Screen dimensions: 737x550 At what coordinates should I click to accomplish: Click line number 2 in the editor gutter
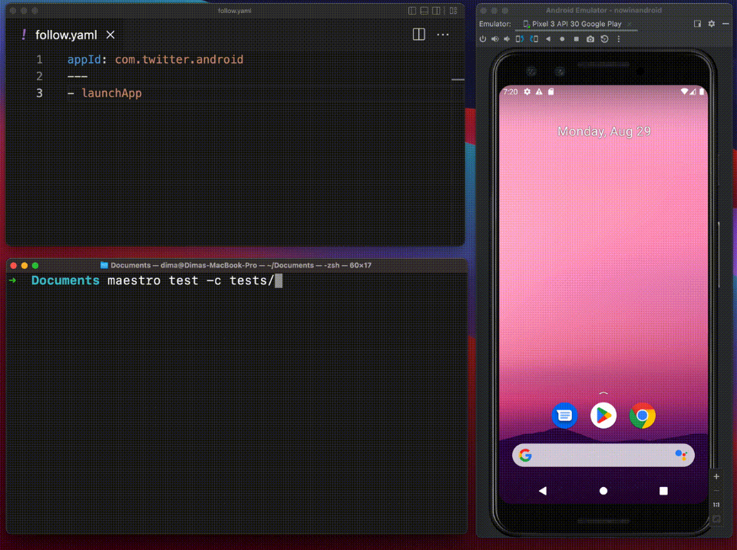coord(39,76)
